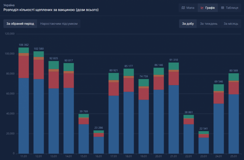The image size is (244, 160).
Task: Select За добу daily interval
Action: [x=188, y=24]
